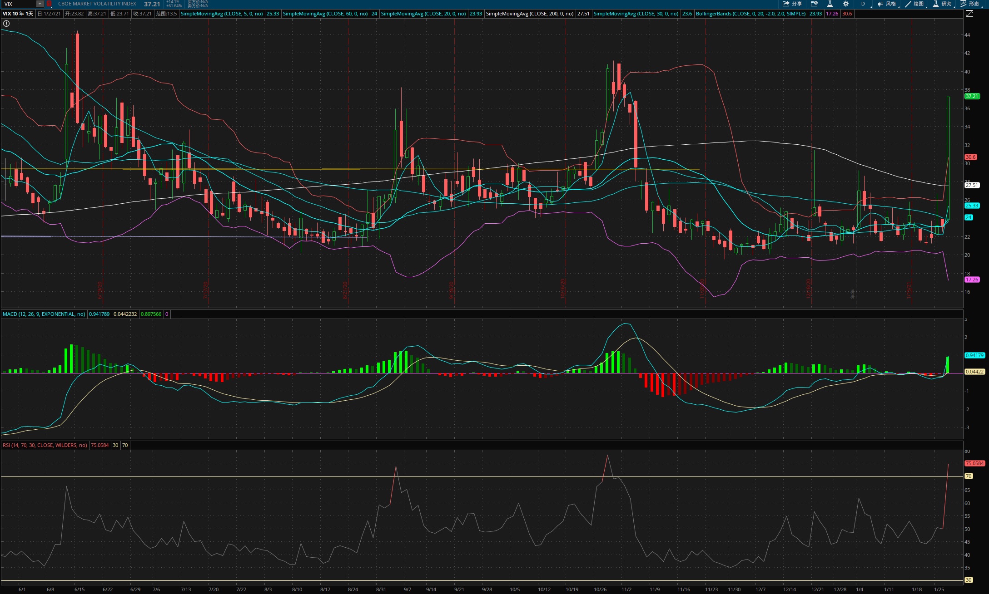Click the 0.94179 MACD axis bubble
Viewport: 989px width, 594px height.
point(975,355)
